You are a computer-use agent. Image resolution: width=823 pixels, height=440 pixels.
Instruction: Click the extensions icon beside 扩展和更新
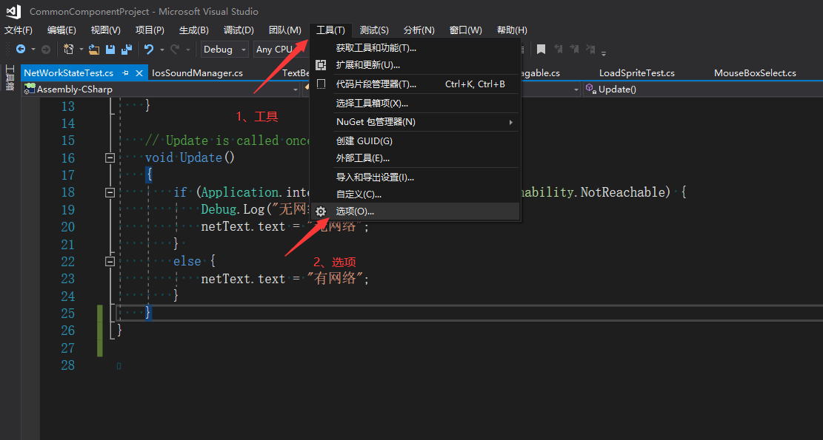click(321, 65)
